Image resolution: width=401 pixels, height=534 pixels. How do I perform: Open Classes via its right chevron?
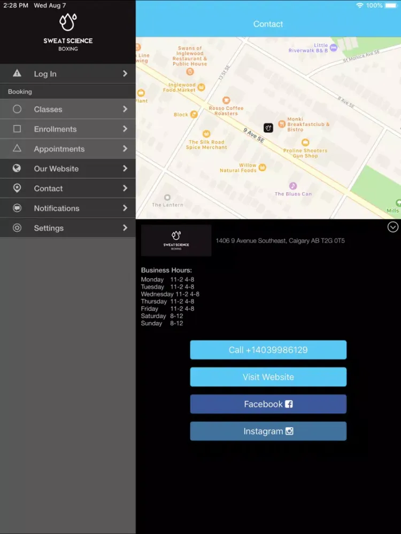[x=125, y=109]
